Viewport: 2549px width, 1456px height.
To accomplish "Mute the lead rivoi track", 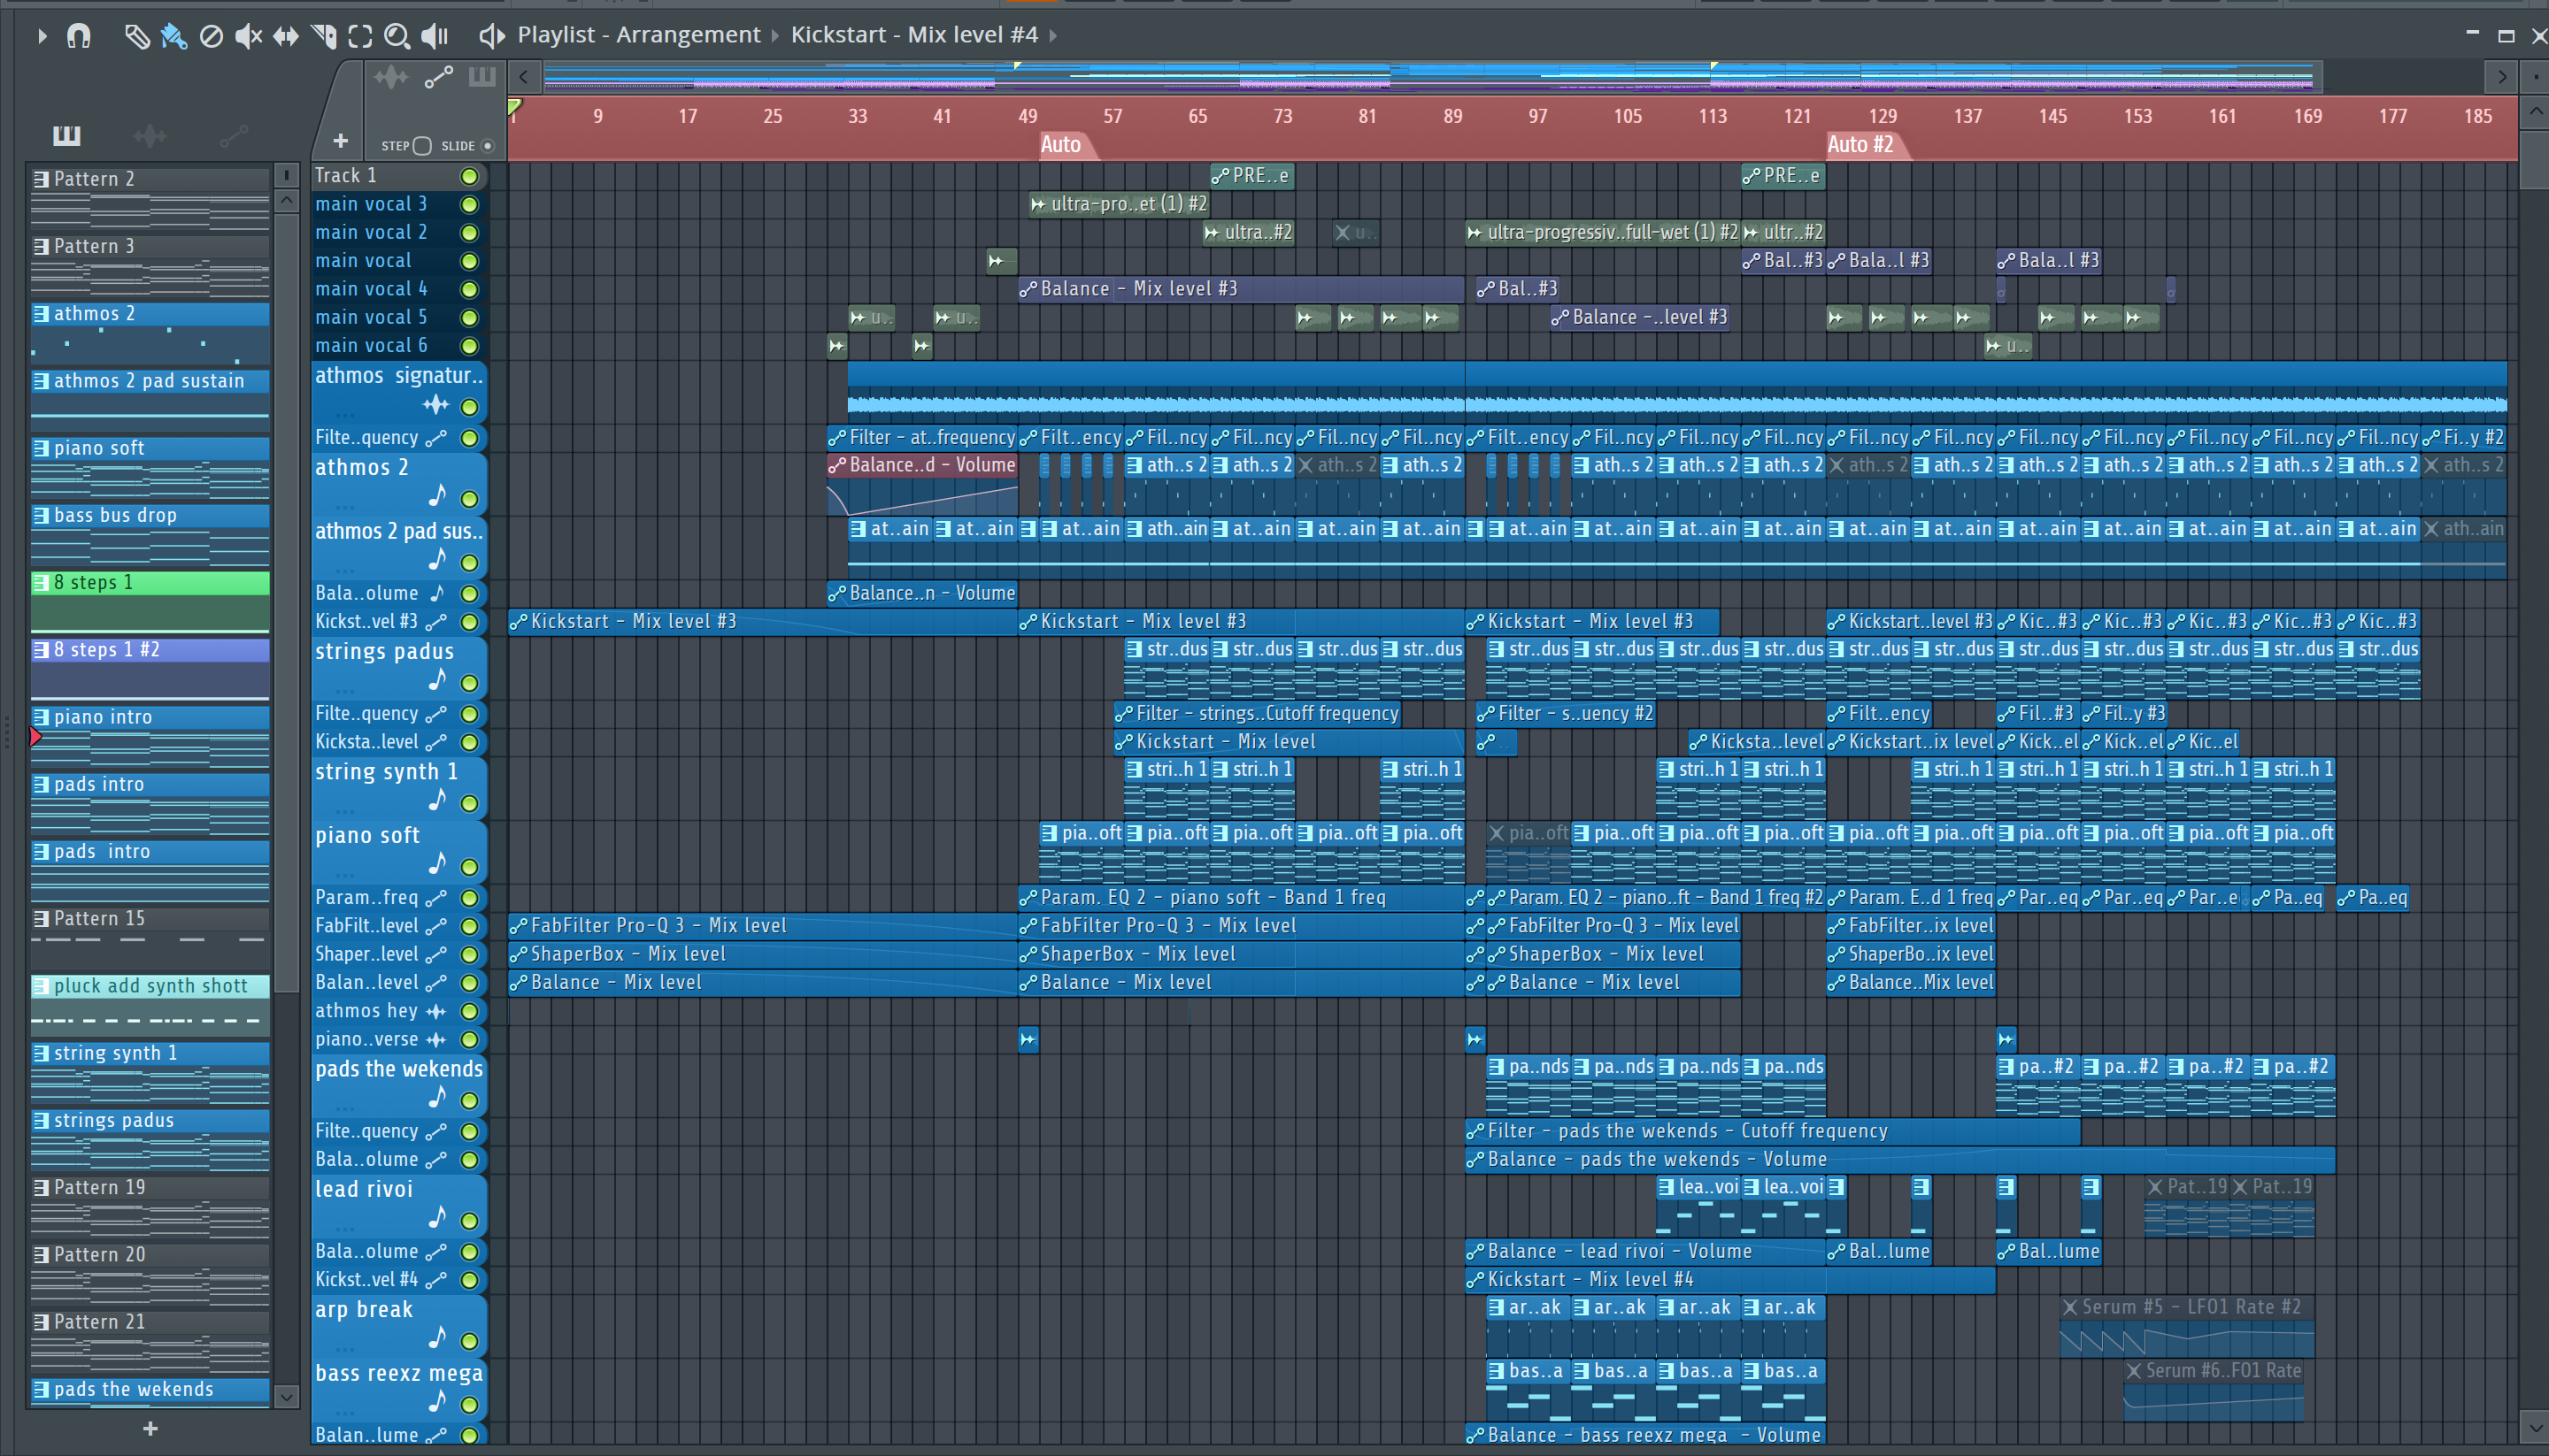I will pyautogui.click(x=468, y=1221).
